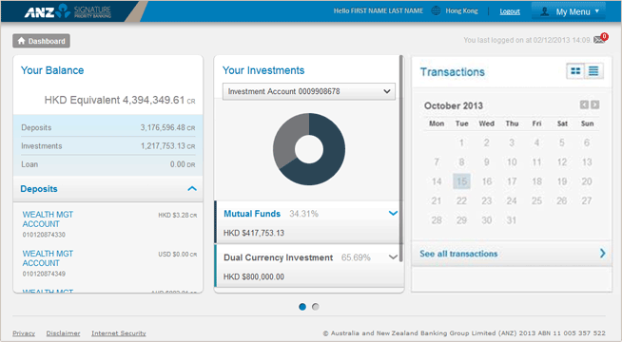Go to next month in calendar
Viewport: 622px width, 342px height.
point(594,104)
